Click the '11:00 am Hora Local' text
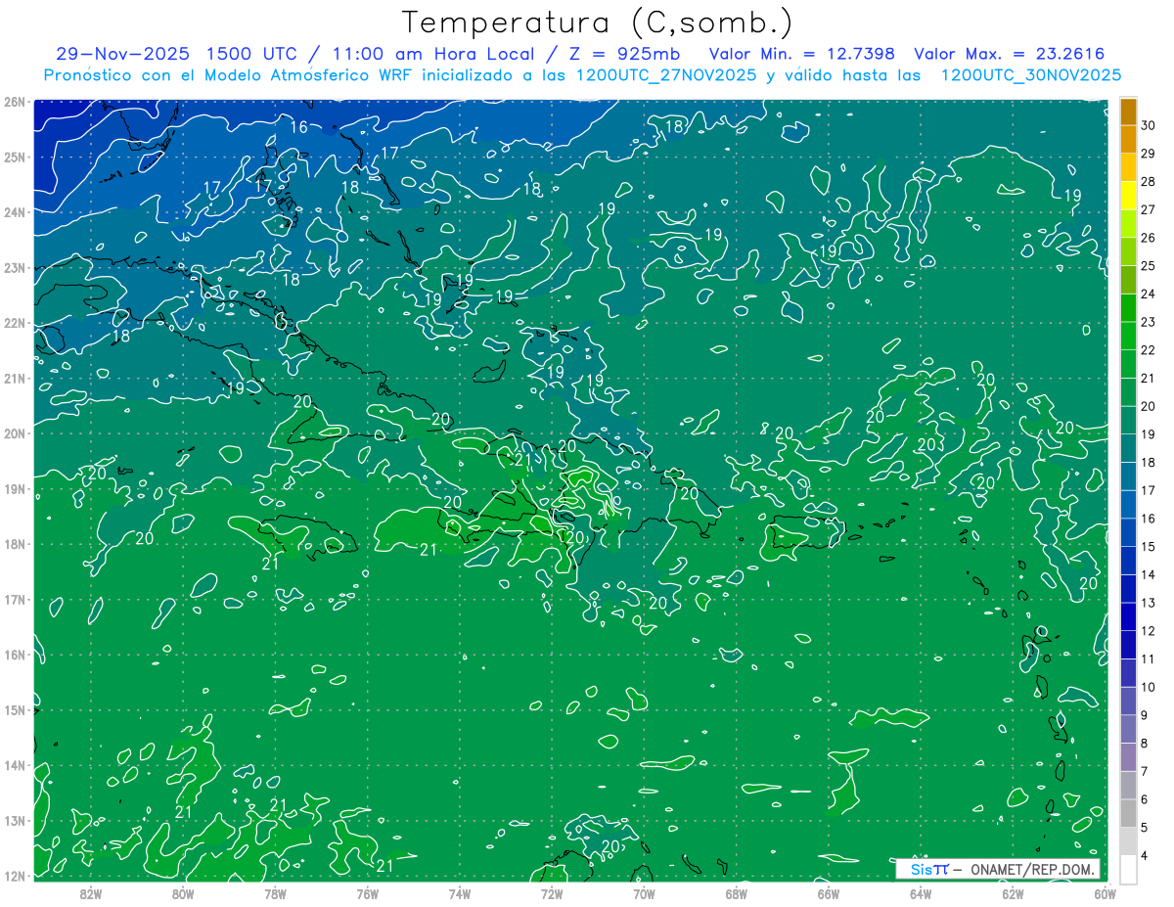 (433, 54)
